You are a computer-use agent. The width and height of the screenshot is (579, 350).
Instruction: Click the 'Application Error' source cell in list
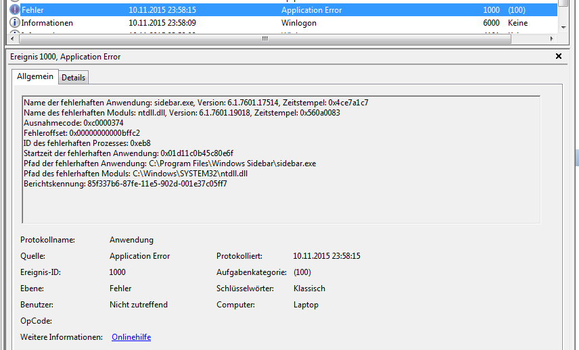[311, 10]
